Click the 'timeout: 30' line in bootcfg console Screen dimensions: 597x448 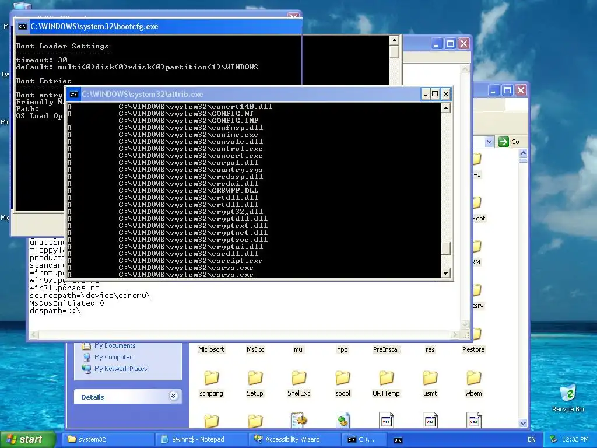(41, 60)
